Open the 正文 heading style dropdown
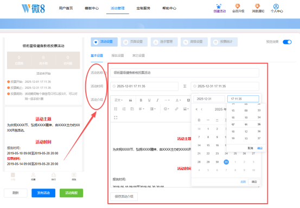This screenshot has width=300, height=208. 118,100
